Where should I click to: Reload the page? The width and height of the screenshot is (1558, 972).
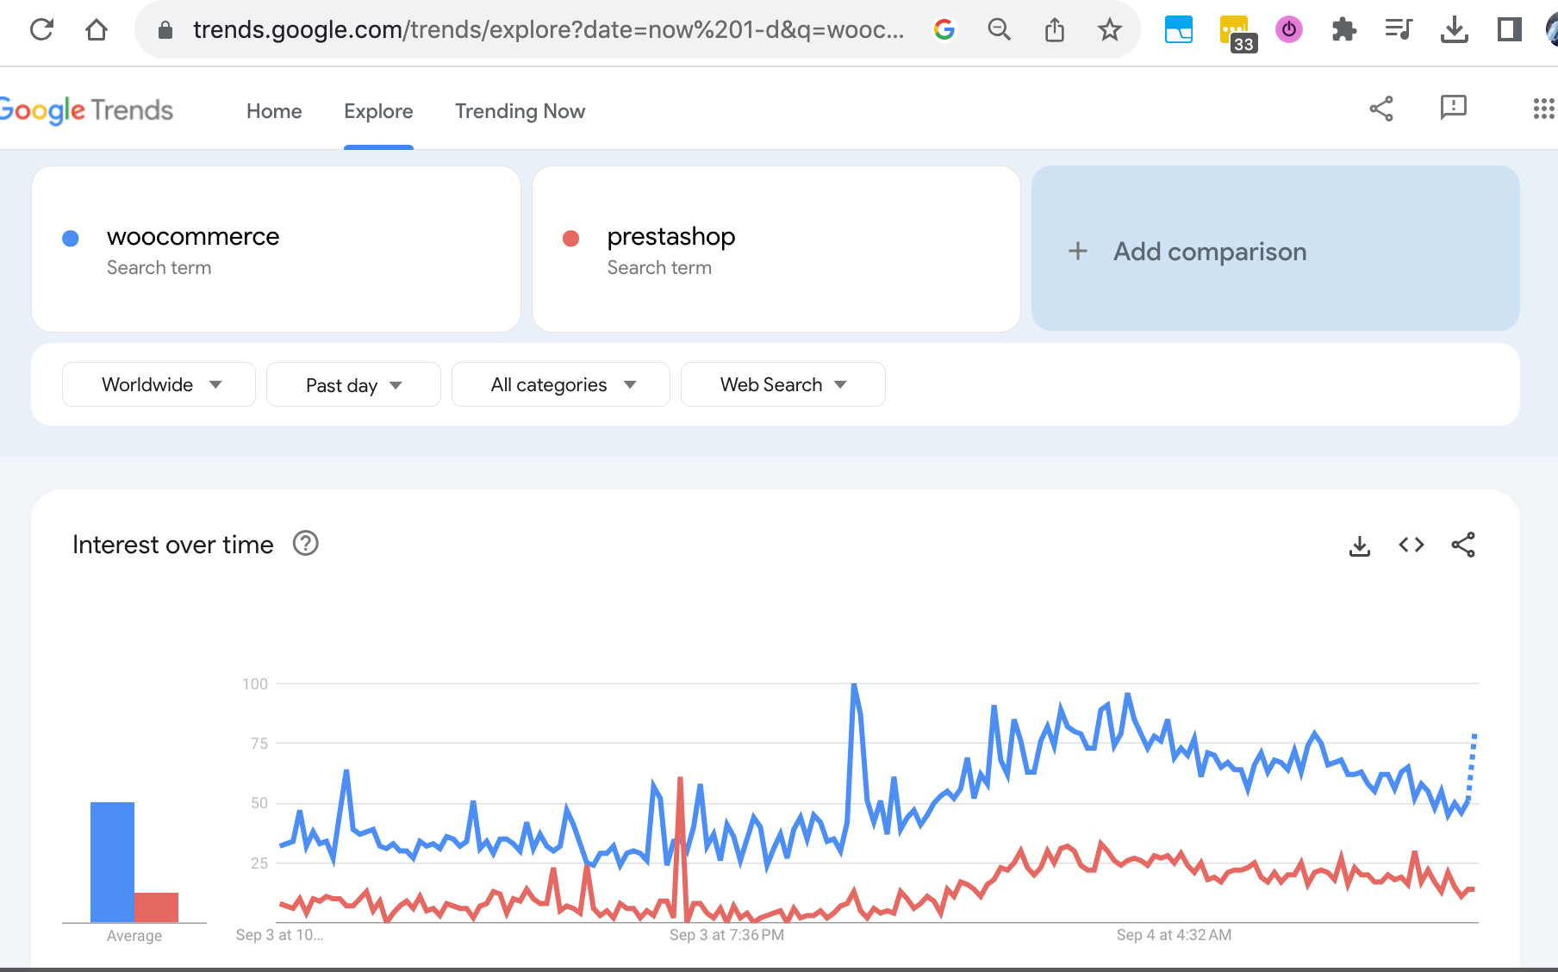[x=41, y=31]
